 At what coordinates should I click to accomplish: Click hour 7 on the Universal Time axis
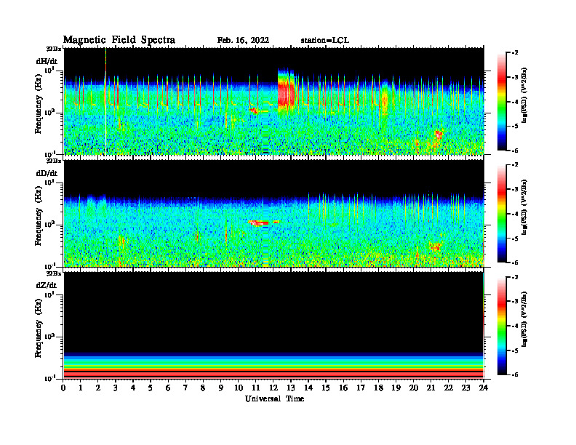pos(185,388)
